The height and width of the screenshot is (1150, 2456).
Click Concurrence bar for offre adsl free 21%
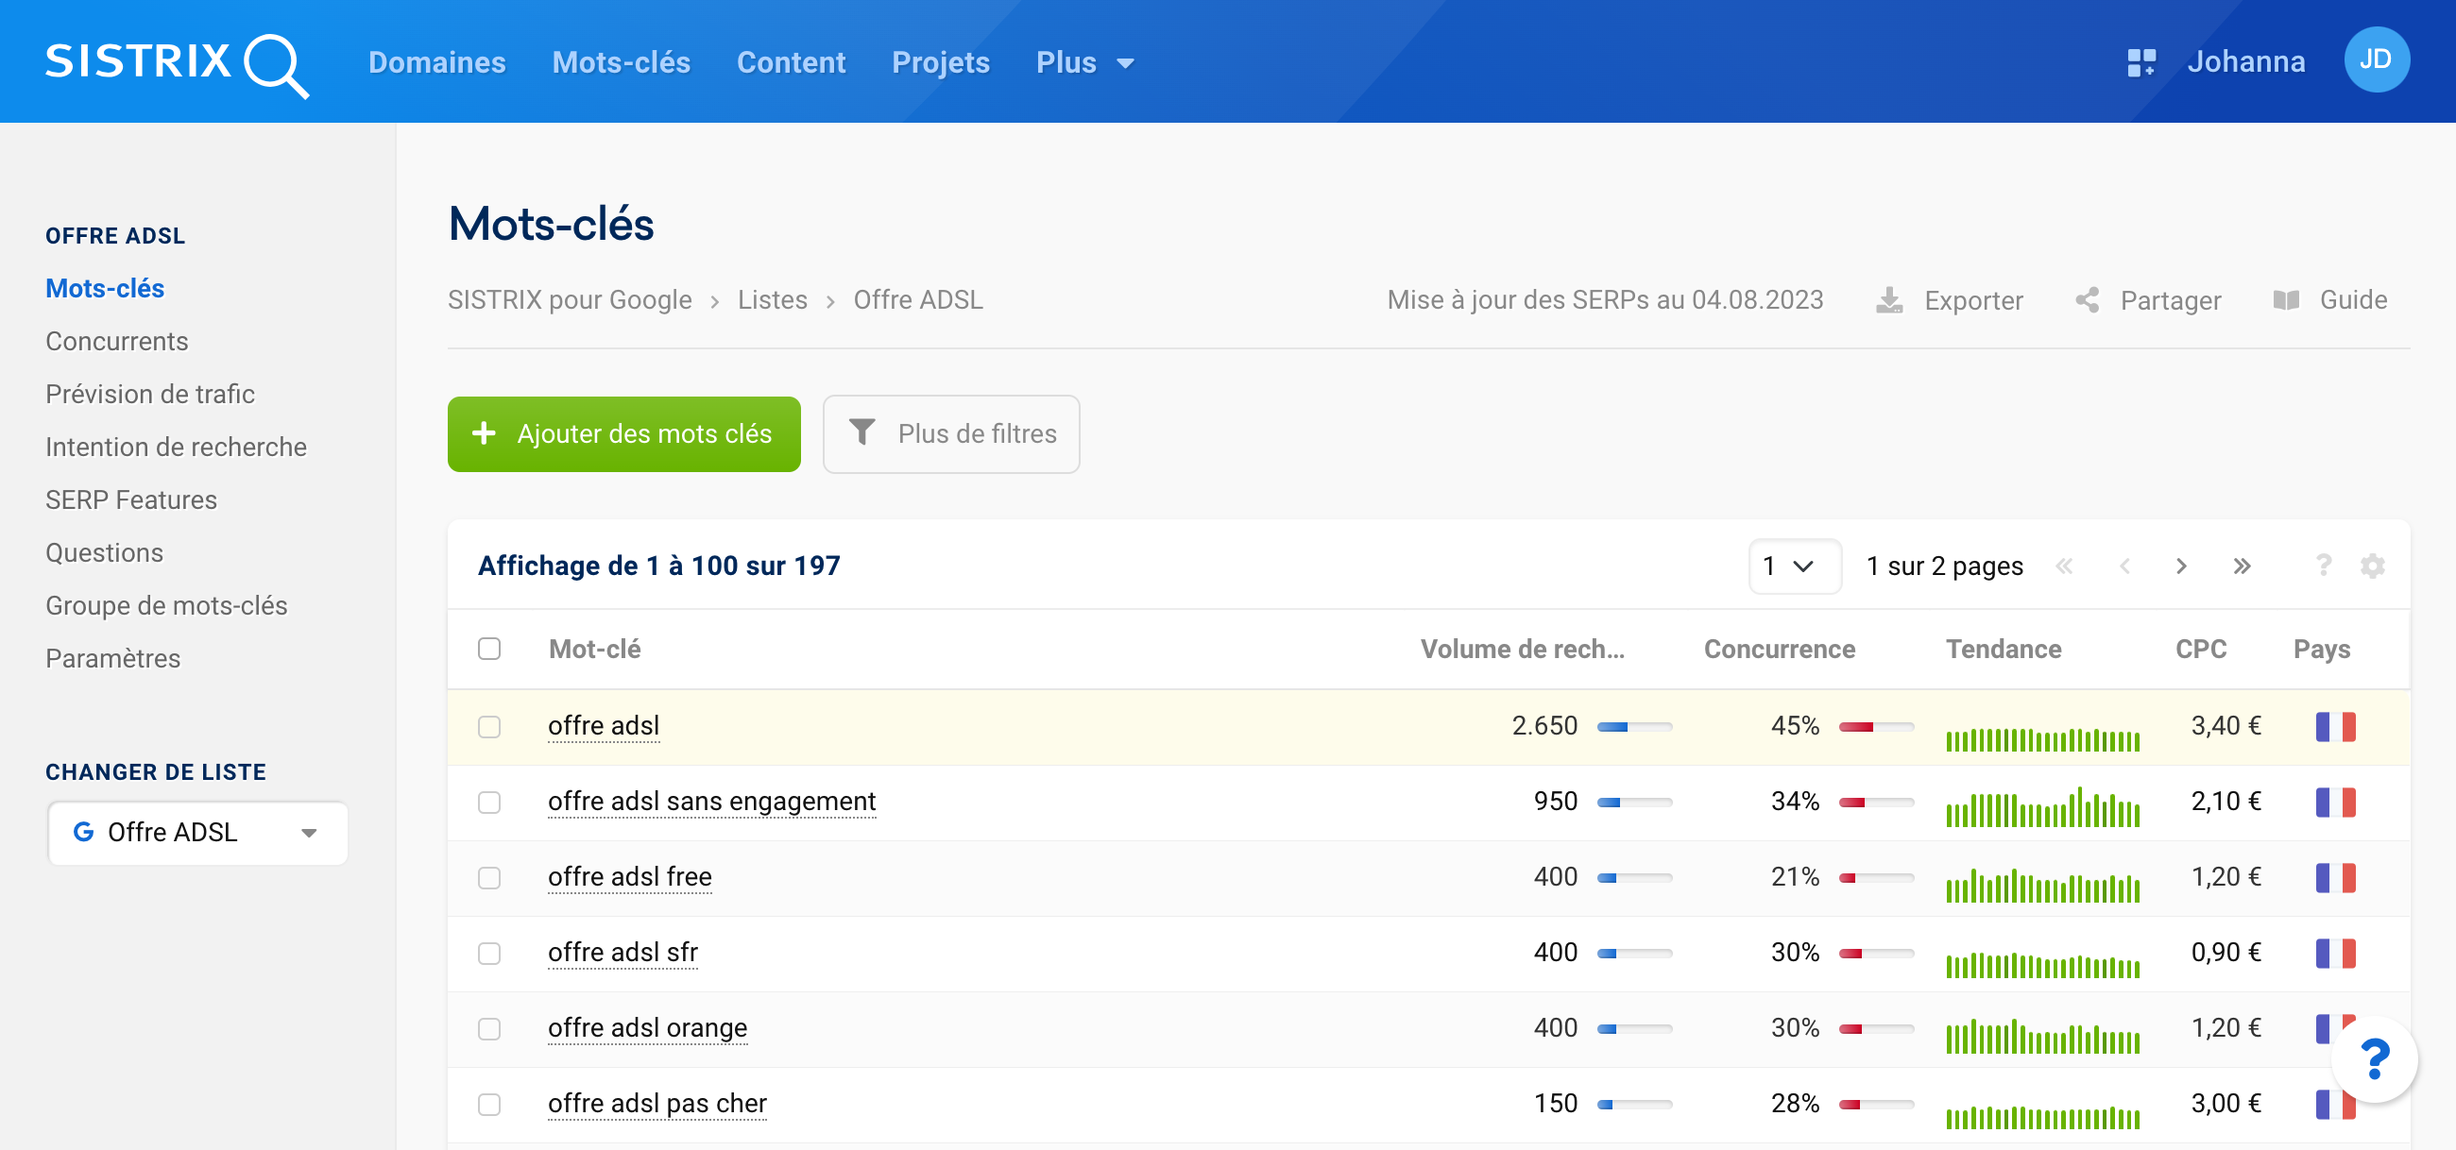1875,878
